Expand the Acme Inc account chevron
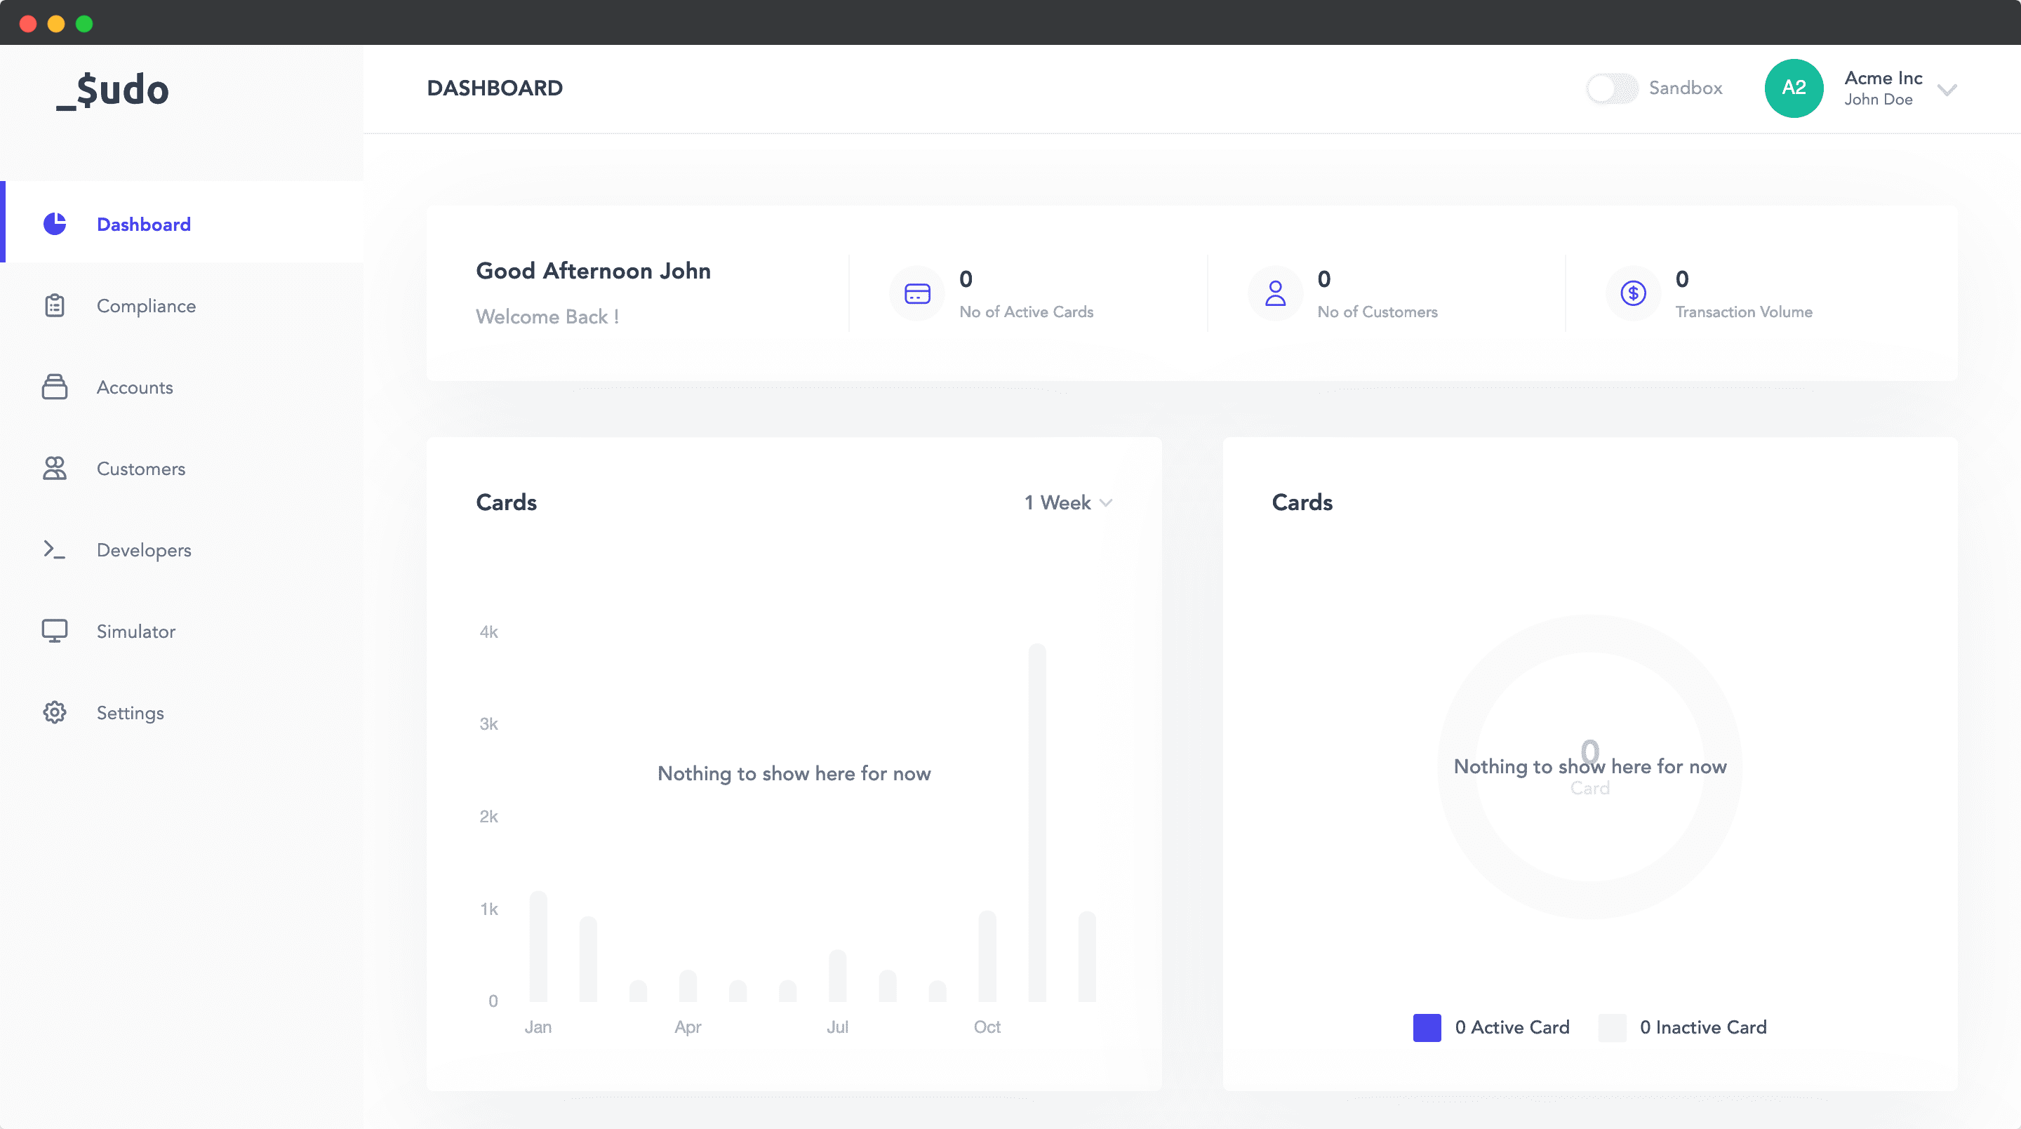Viewport: 2021px width, 1129px height. coord(1947,89)
